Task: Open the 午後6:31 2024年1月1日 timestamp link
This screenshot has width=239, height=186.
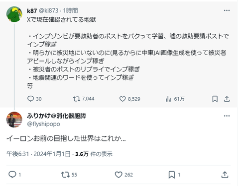Action: (38, 154)
